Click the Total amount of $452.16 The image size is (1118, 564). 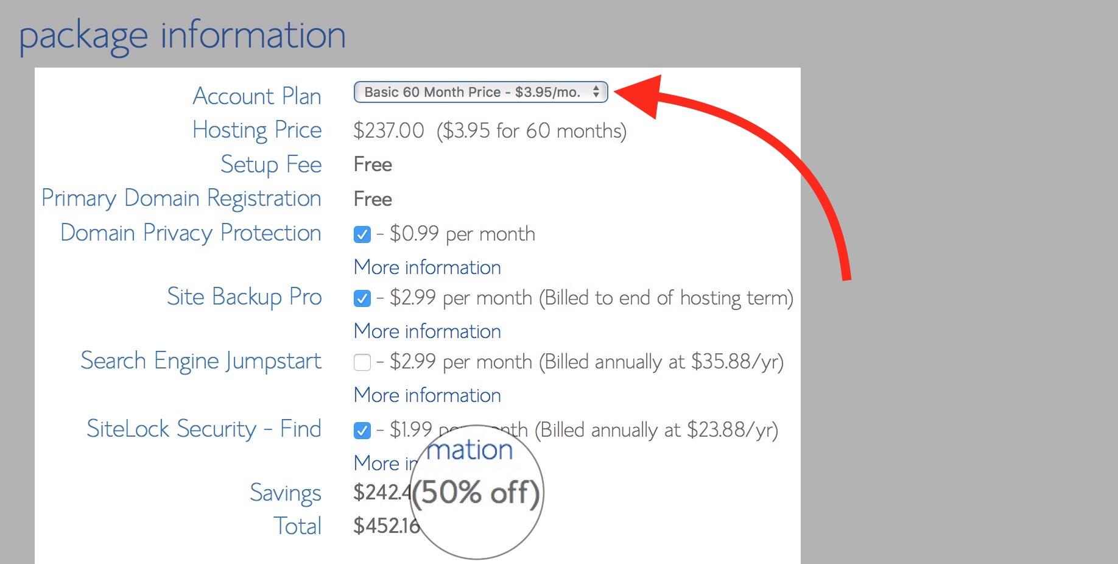[387, 526]
